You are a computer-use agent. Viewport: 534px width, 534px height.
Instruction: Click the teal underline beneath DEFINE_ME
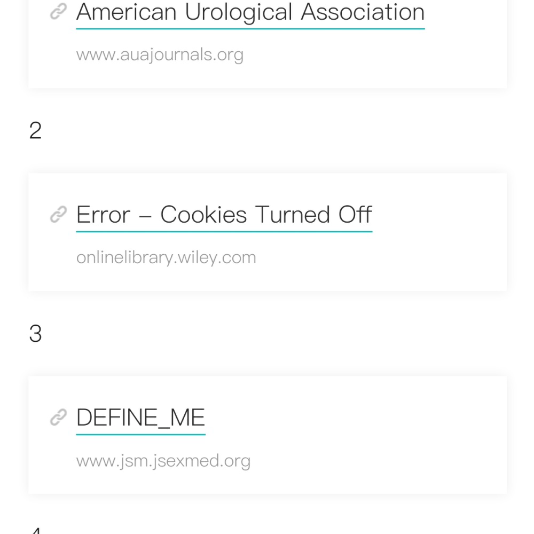pyautogui.click(x=140, y=435)
